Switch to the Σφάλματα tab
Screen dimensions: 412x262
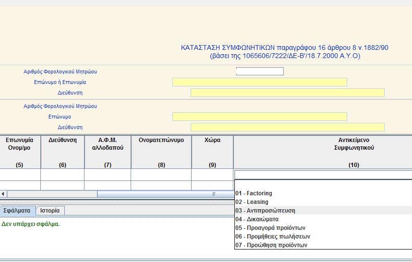pyautogui.click(x=17, y=211)
